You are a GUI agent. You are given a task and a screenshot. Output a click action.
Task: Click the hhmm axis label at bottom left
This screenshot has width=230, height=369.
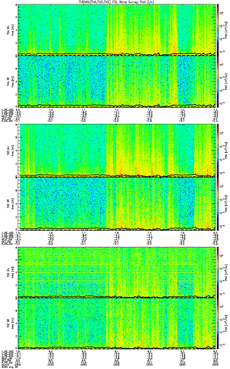[x=5, y=365]
